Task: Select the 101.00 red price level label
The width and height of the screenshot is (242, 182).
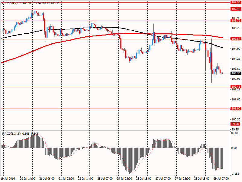Action: [236, 109]
